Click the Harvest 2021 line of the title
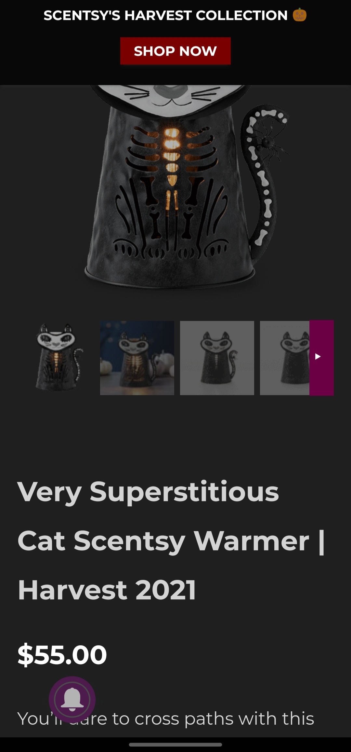 (x=107, y=590)
